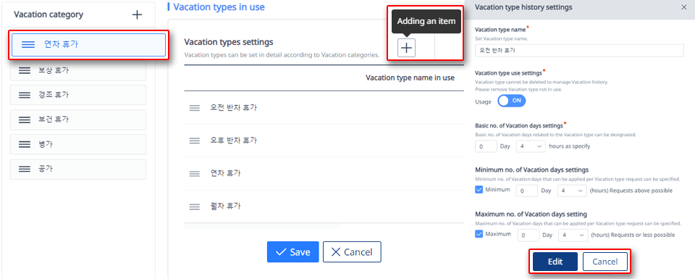Click drag handle of 오전 반차 휴가 row
The height and width of the screenshot is (279, 695).
[195, 108]
